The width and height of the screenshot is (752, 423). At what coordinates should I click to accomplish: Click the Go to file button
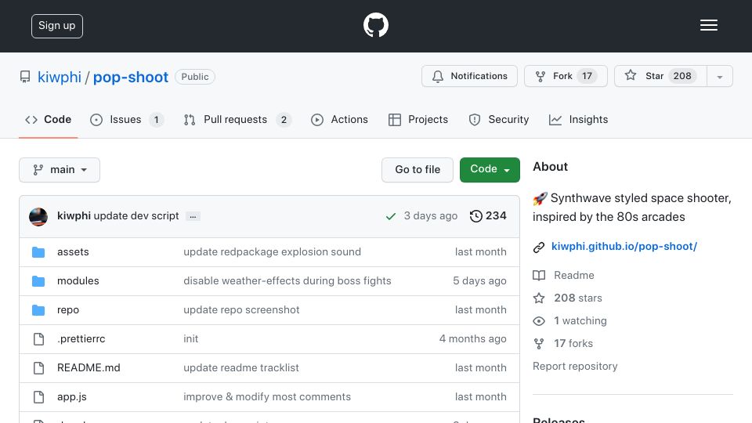coord(418,170)
